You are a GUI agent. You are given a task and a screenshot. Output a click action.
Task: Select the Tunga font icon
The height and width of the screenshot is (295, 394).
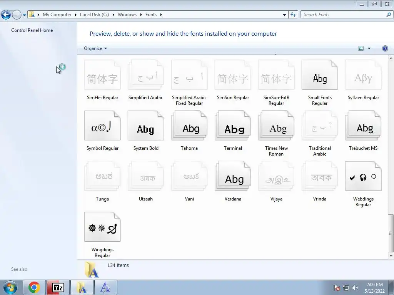[102, 176]
